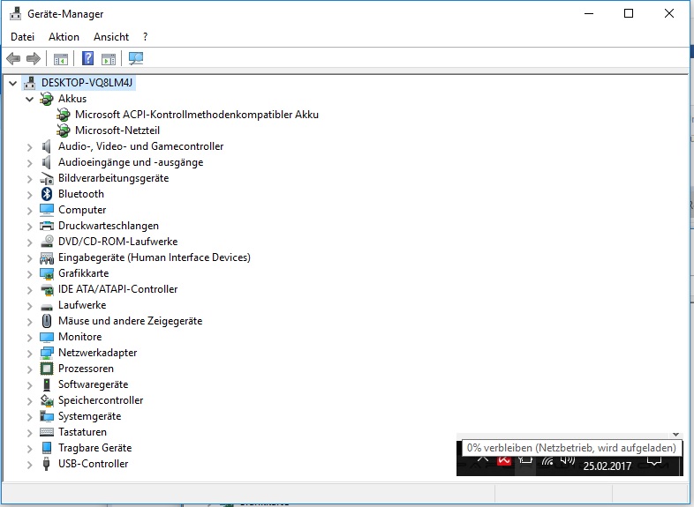Expand the Bluetooth category
Viewport: 694px width, 507px height.
pyautogui.click(x=30, y=195)
